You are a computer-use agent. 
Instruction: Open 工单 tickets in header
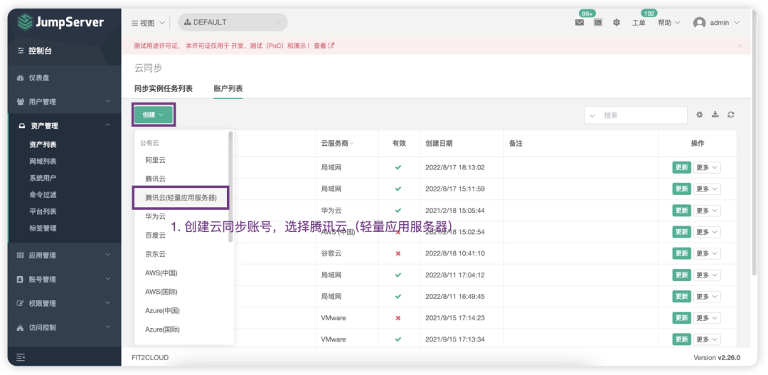[639, 23]
